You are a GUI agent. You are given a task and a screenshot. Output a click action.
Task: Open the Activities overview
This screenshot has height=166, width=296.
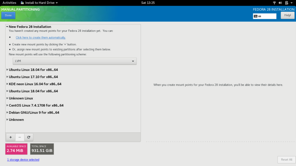[x=9, y=3]
